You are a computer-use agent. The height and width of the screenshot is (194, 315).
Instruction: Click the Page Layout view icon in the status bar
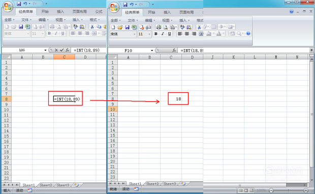pyautogui.click(x=246, y=190)
